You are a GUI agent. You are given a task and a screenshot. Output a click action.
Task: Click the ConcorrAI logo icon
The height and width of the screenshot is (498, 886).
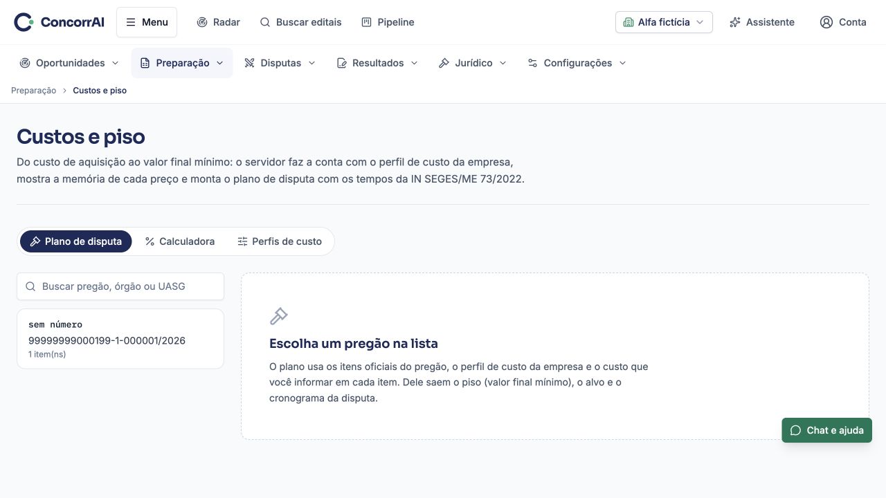point(24,22)
